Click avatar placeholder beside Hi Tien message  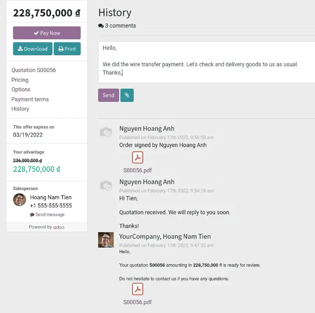105,186
